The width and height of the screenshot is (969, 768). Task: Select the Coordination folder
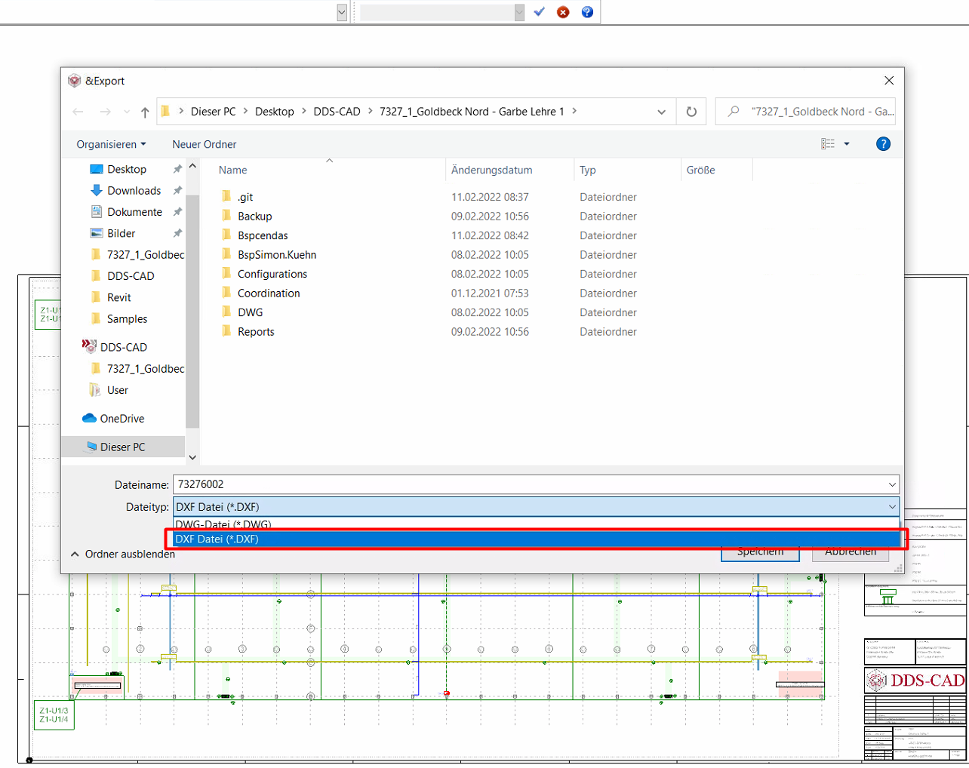pyautogui.click(x=269, y=293)
